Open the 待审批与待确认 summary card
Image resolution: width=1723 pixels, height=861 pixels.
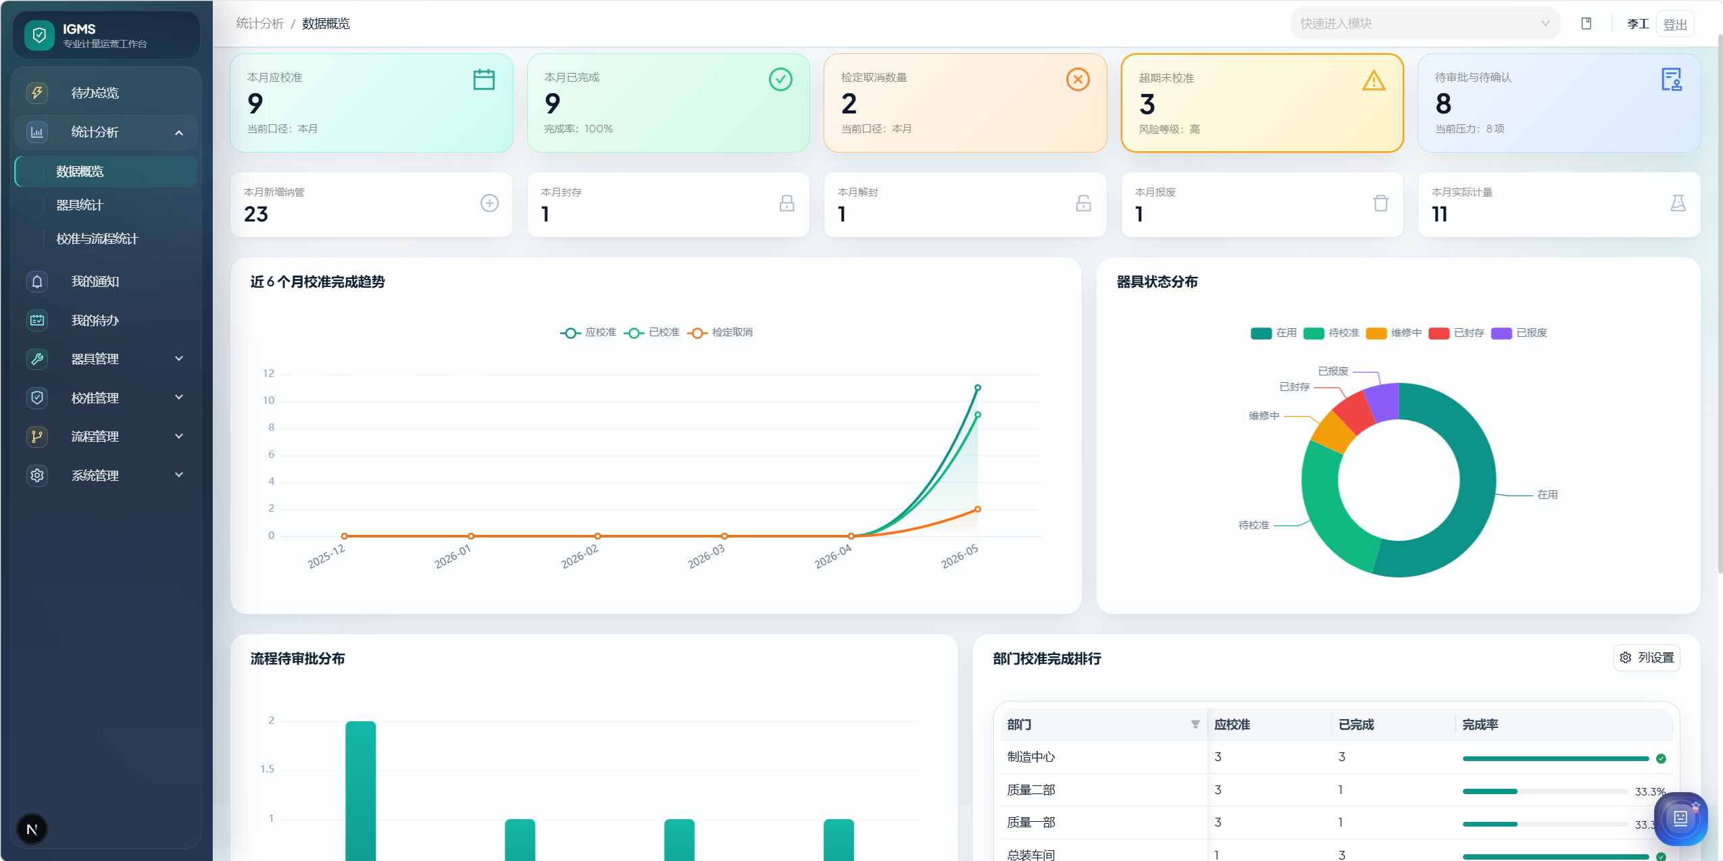[x=1559, y=103]
